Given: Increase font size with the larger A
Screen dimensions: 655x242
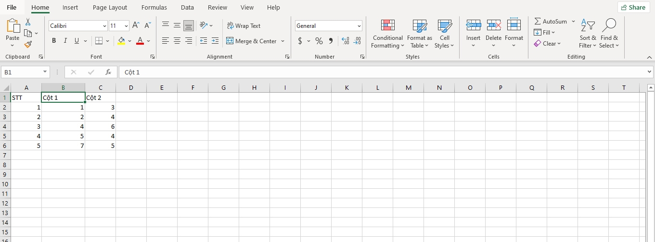Looking at the screenshot, I should (136, 25).
